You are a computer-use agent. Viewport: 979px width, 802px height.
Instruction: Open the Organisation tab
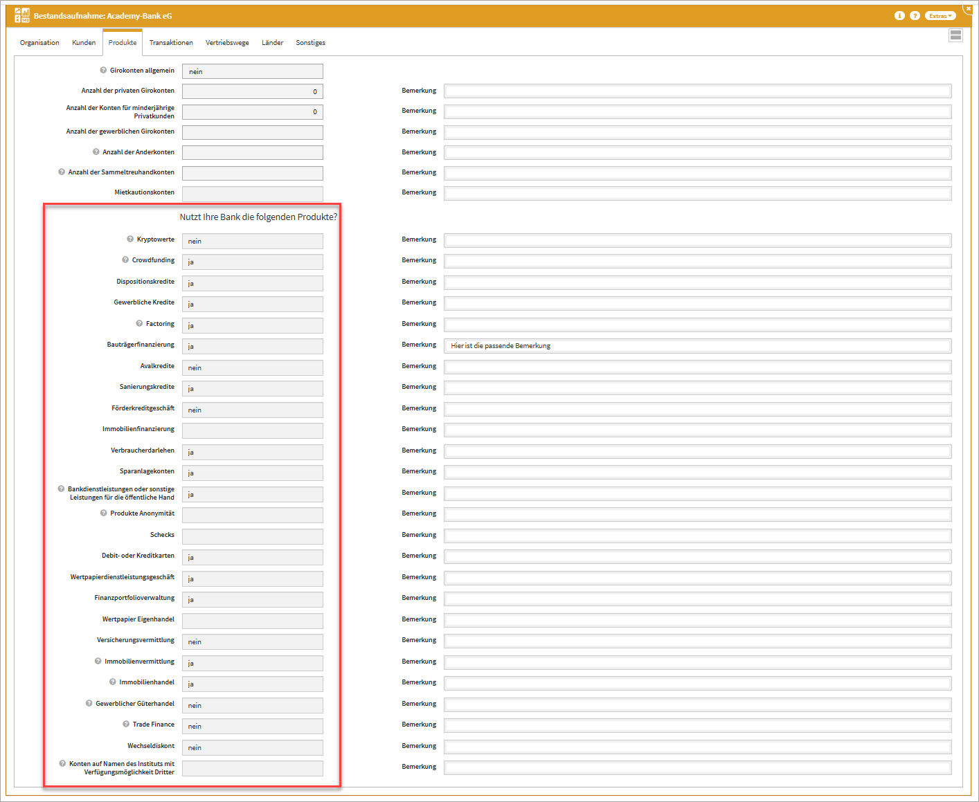point(39,43)
